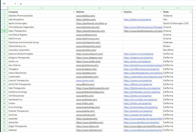Select the Montrose Environmental Group cell
Viewport: 196px width, 132px height.
coord(42,43)
